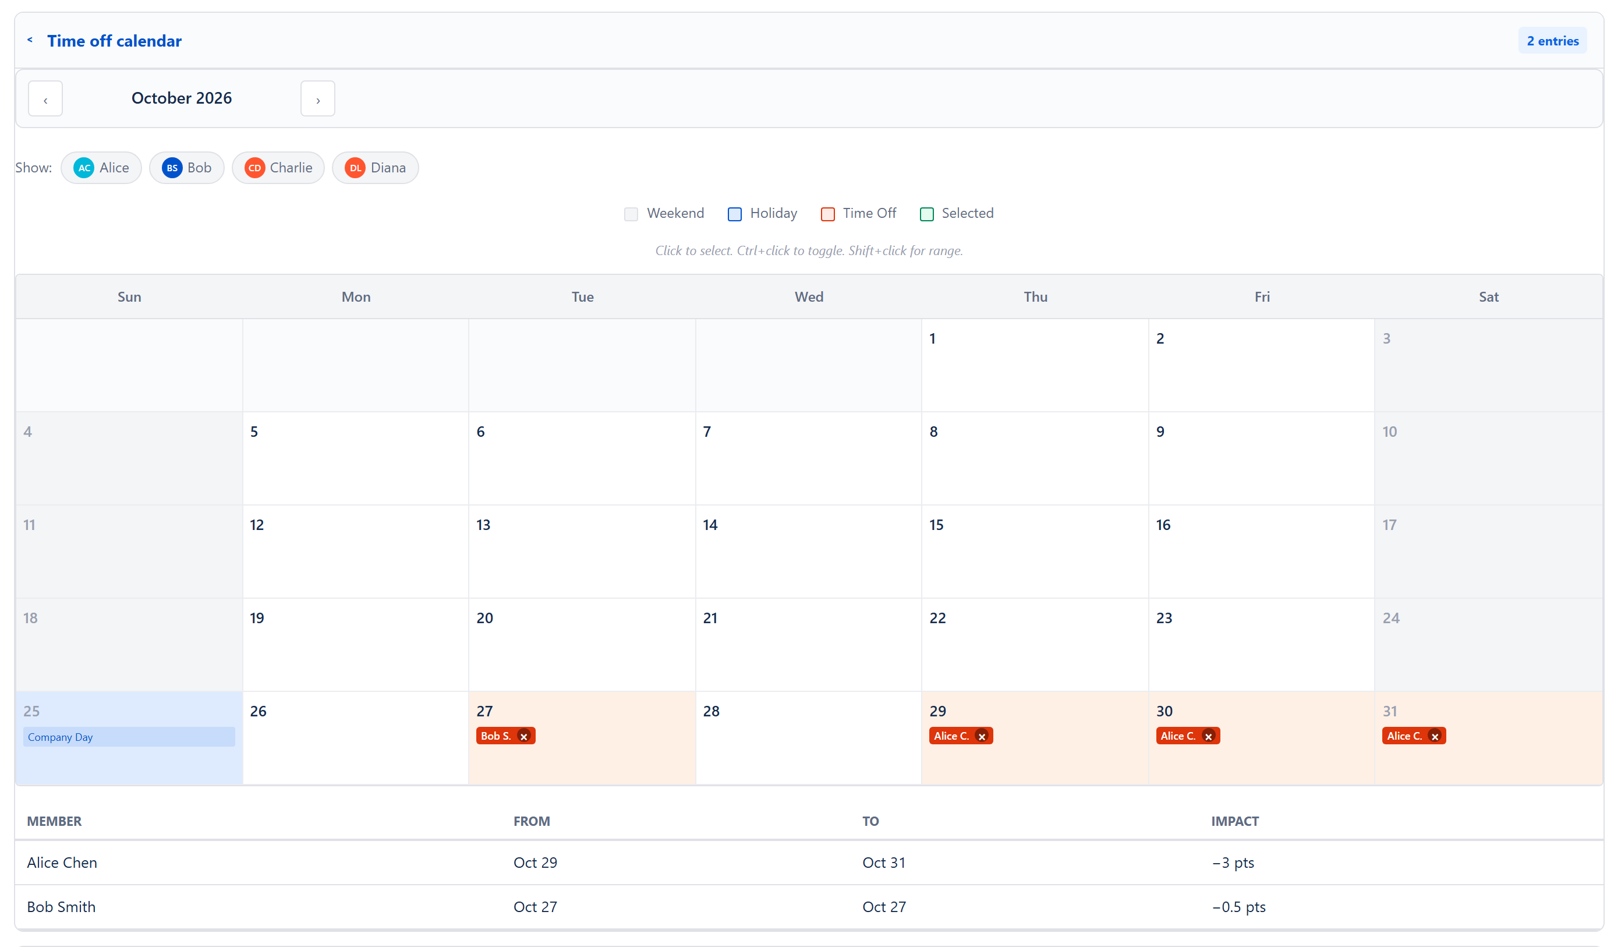The image size is (1607, 947).
Task: Select the Company Day holiday label
Action: (x=129, y=737)
